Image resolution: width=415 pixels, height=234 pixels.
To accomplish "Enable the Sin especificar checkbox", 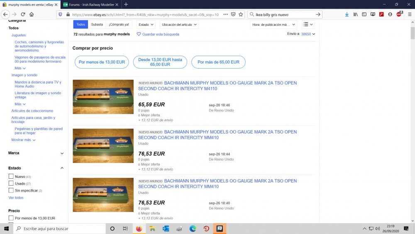I will (x=11, y=190).
